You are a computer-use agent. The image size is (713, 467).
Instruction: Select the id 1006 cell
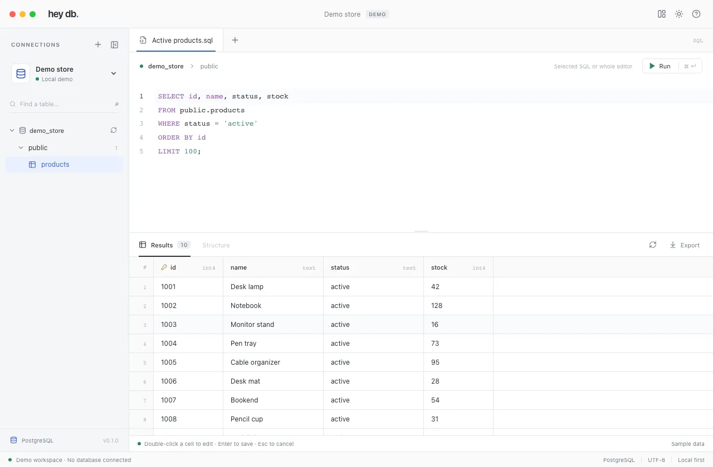[188, 381]
